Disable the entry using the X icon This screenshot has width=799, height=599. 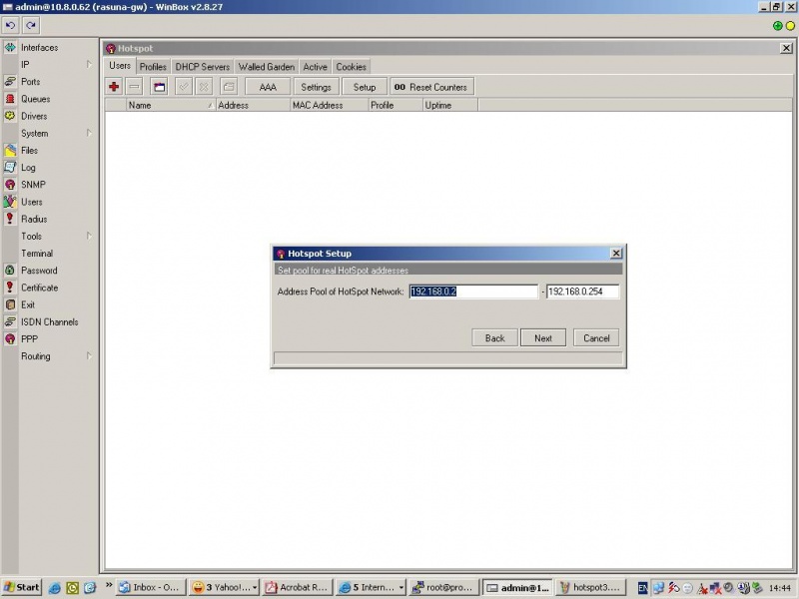(x=206, y=86)
